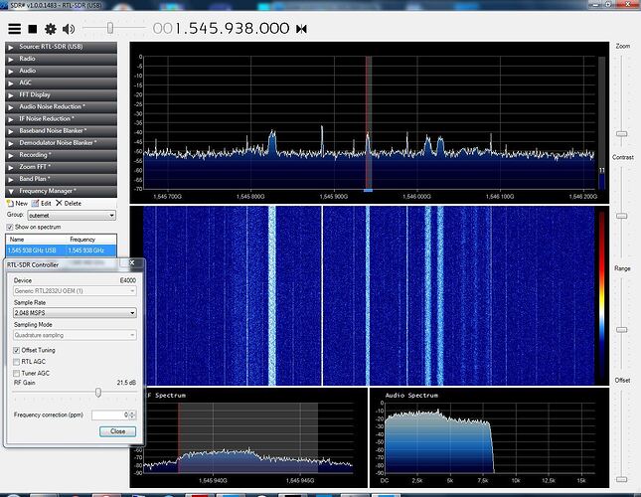Expand the Demodulator Noise Blanker panel

point(61,143)
